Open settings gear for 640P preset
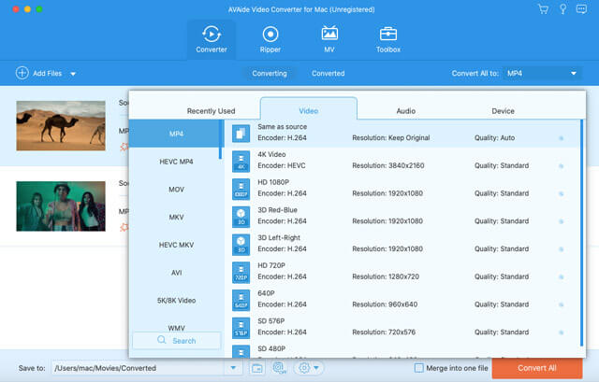The image size is (599, 382). [x=562, y=304]
